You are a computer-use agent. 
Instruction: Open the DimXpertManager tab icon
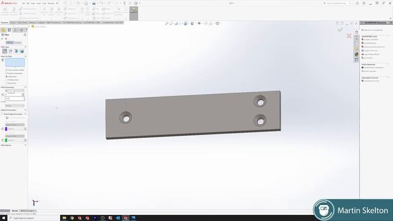click(21, 30)
